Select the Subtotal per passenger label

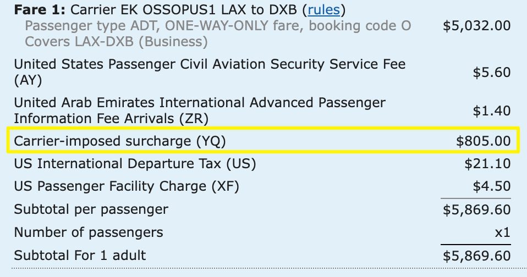pos(91,209)
